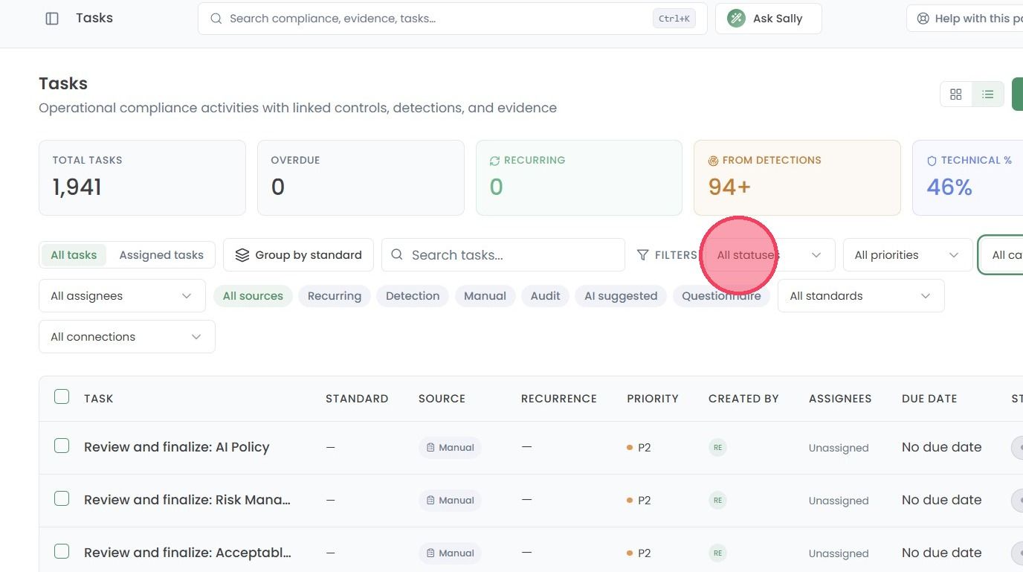Click the Technical % shield icon
This screenshot has height=572, width=1023.
point(932,161)
